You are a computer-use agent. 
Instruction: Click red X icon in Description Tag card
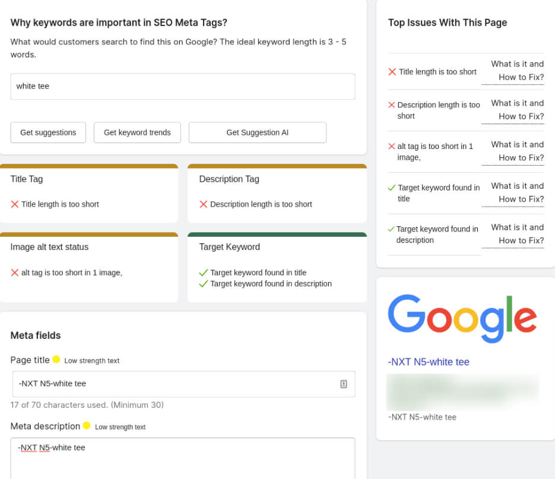(204, 204)
